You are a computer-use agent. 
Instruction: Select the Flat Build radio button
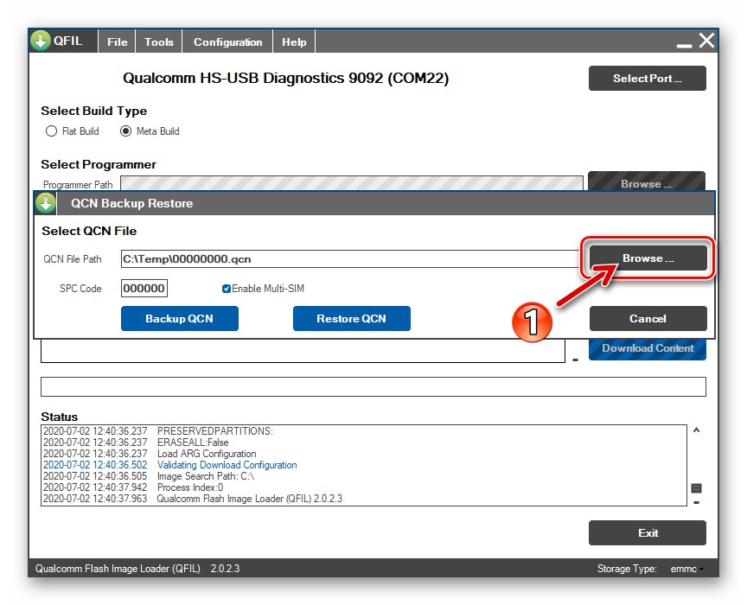(51, 131)
